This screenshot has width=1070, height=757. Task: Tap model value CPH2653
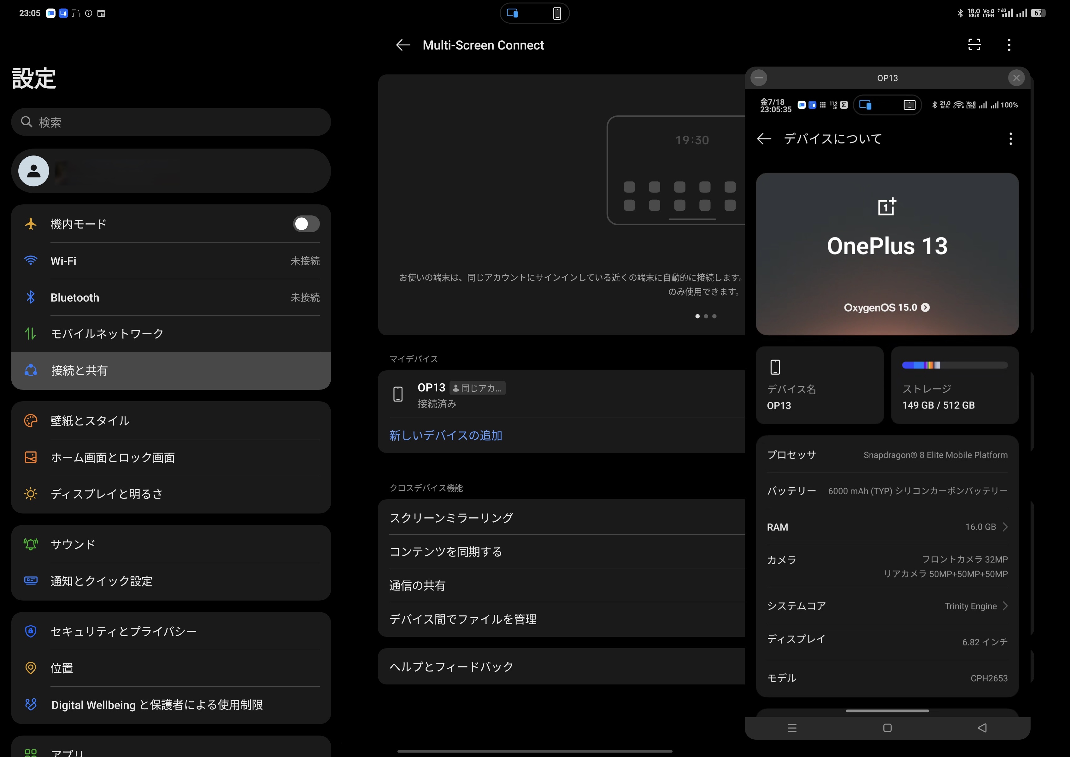(x=989, y=678)
